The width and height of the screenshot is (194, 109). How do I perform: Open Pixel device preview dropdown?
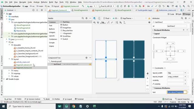point(107,18)
